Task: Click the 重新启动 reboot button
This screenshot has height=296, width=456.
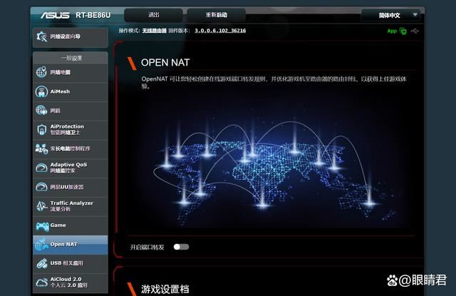Action: 216,15
